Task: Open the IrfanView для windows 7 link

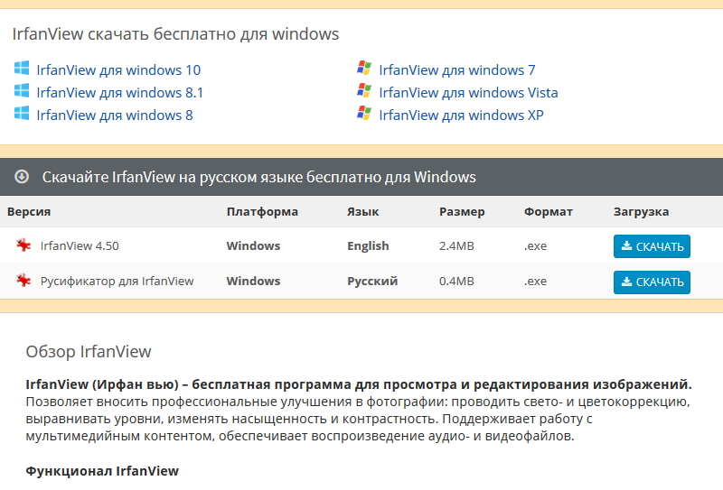Action: coord(457,70)
